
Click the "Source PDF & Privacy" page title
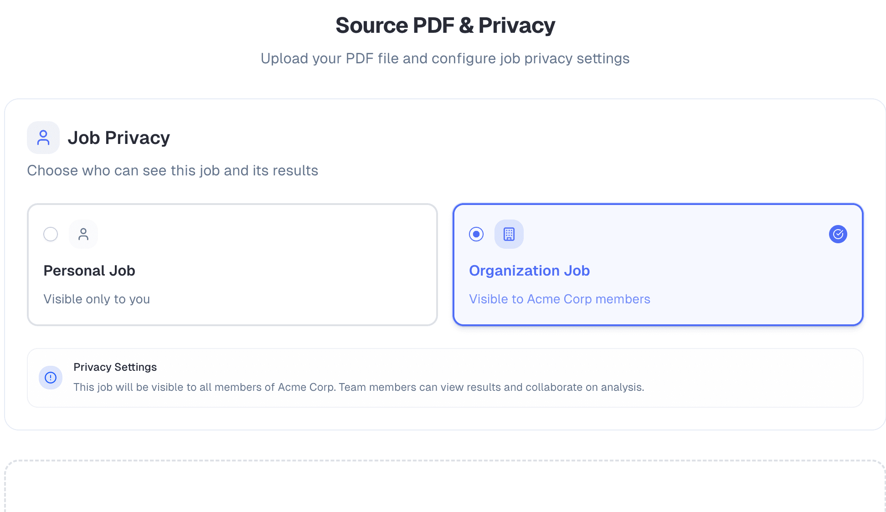445,26
